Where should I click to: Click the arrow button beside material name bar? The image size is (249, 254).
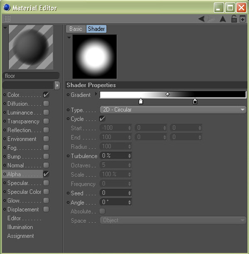[57, 85]
